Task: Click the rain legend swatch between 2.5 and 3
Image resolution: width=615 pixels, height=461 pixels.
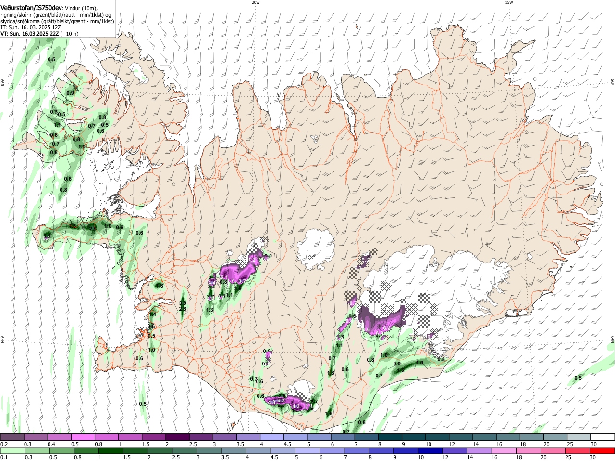Action: click(x=184, y=450)
